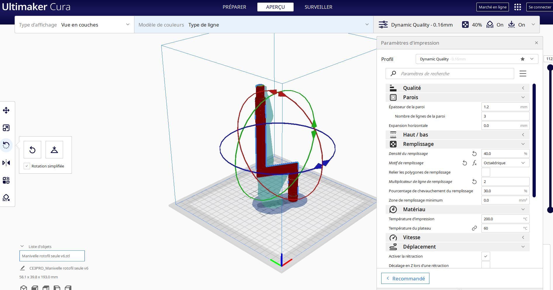Click the Nombre de lignes de la paroi field
This screenshot has width=553, height=290.
tap(505, 116)
